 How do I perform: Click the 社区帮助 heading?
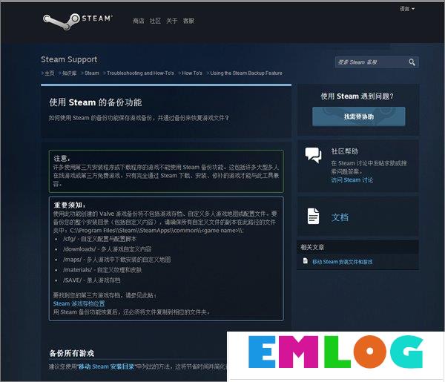point(345,151)
